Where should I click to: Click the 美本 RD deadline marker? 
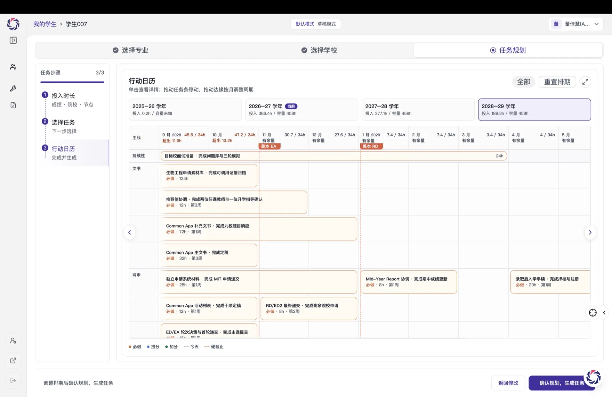coord(371,146)
